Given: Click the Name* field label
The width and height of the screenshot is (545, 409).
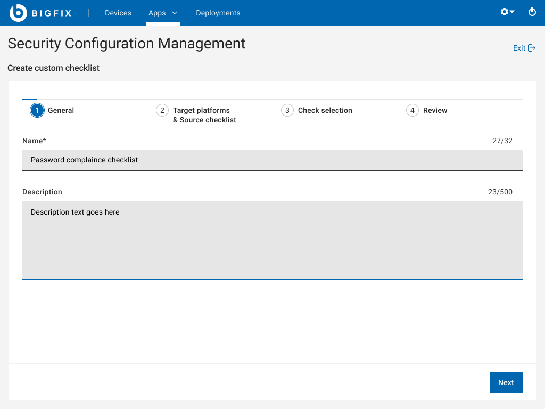Looking at the screenshot, I should coord(34,141).
